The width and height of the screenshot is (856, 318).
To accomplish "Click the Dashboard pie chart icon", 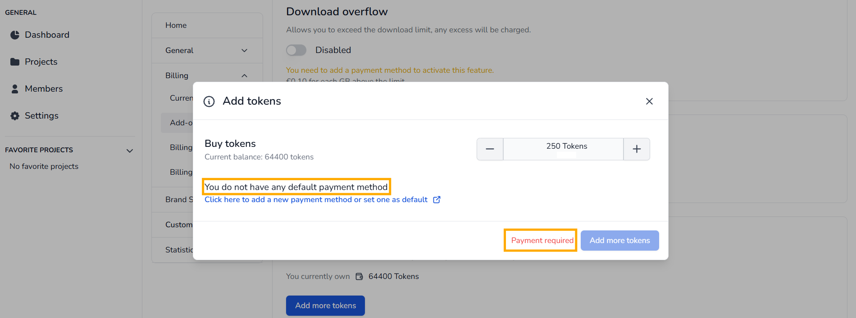I will pos(15,35).
